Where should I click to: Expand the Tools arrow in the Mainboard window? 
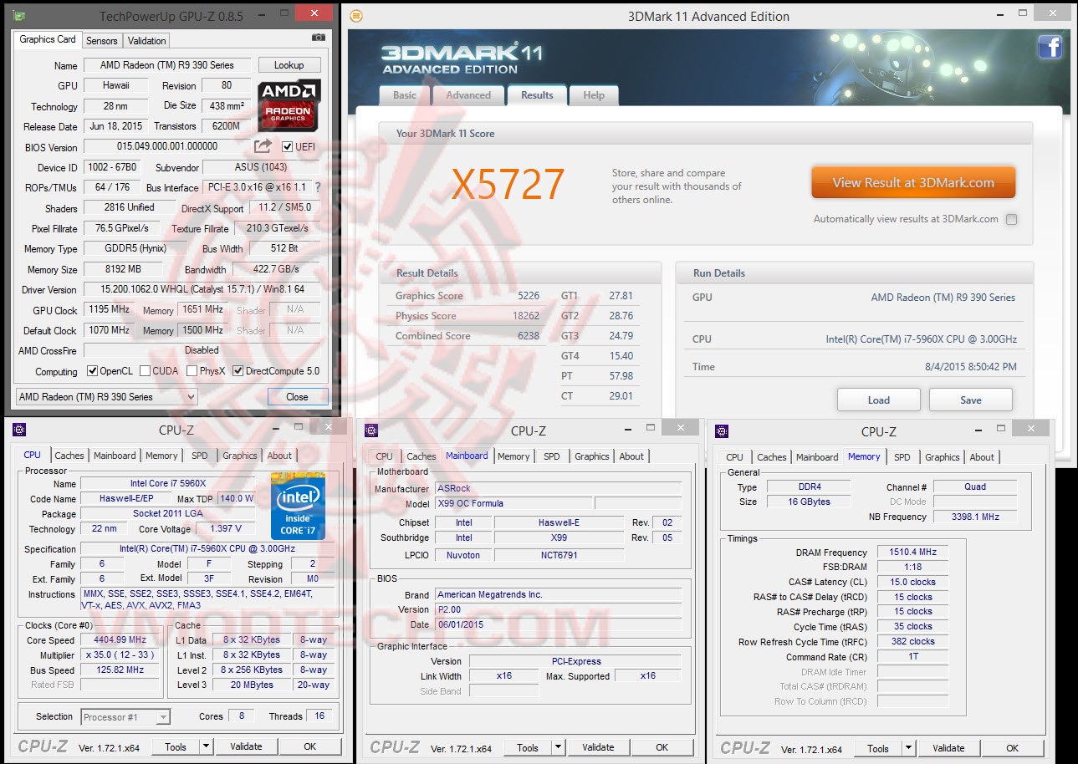click(559, 747)
